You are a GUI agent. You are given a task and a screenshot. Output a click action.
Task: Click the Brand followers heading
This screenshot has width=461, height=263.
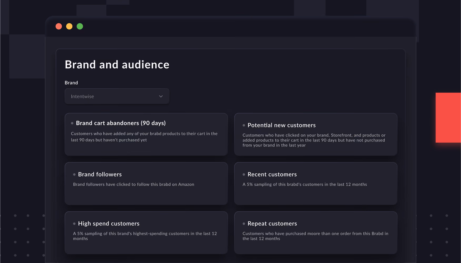[x=100, y=174]
